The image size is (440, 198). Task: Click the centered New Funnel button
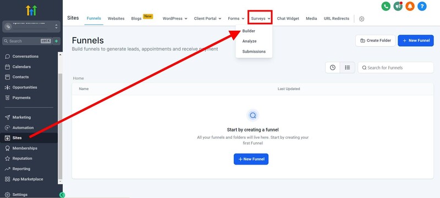[x=251, y=159]
